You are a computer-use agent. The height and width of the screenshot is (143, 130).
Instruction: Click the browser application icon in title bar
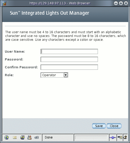4,3
